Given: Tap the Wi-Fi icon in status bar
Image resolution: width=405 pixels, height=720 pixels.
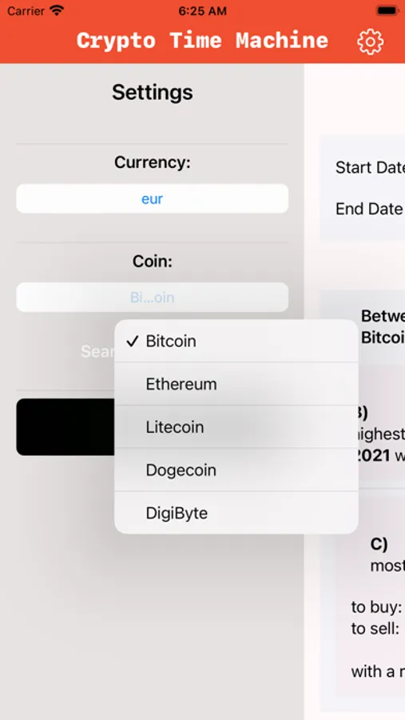Looking at the screenshot, I should tap(57, 10).
